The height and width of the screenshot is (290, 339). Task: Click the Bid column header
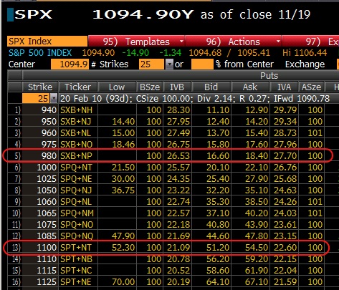(x=211, y=87)
